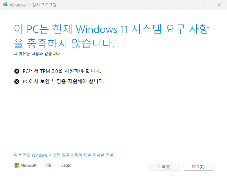This screenshot has width=227, height=179.
Task: Click the 뒤로(B) back button
Action: (x=164, y=167)
